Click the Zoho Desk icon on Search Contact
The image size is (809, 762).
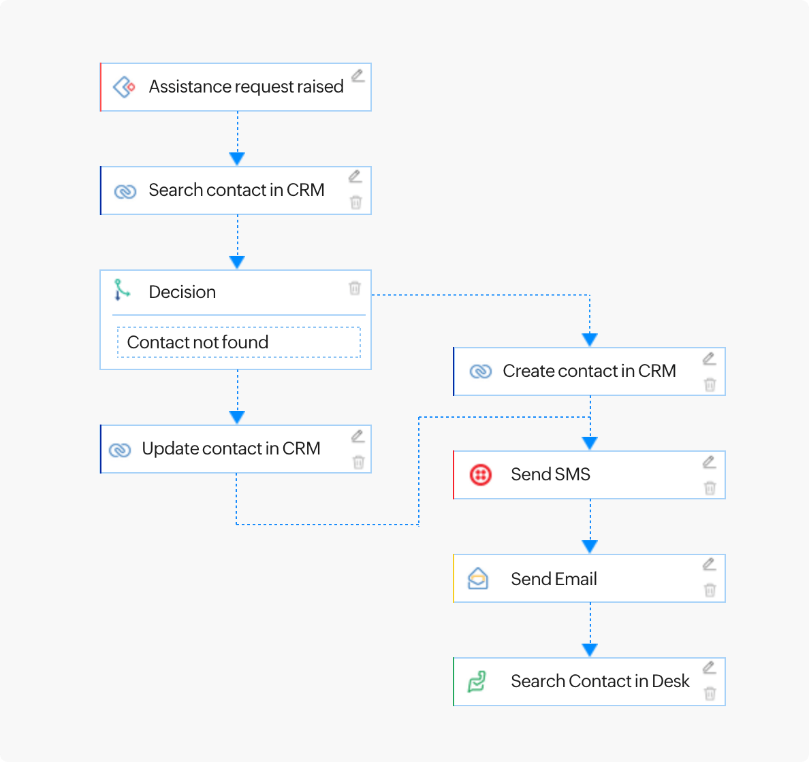[x=477, y=682]
